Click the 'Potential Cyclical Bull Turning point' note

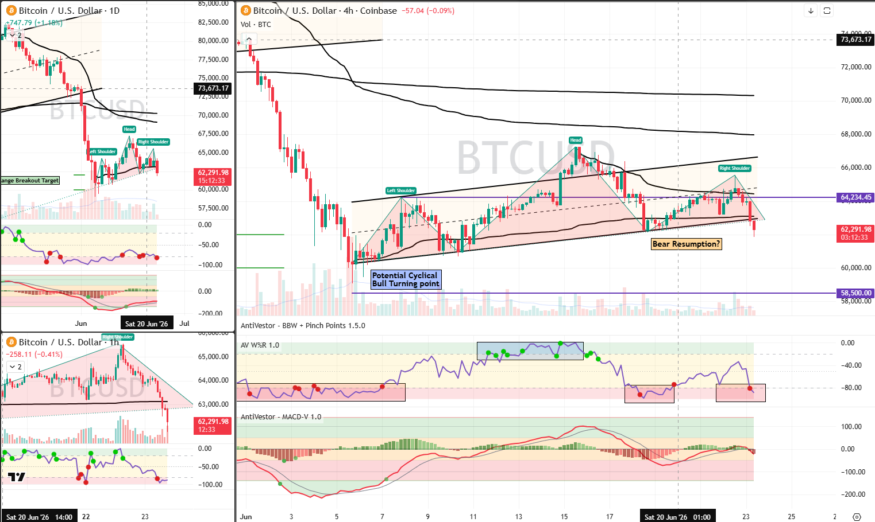tap(406, 279)
